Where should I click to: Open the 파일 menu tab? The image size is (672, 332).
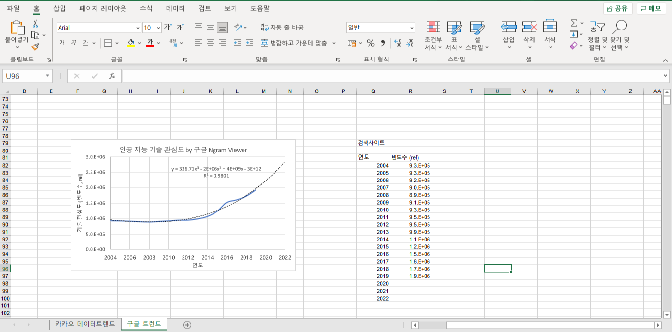pyautogui.click(x=13, y=8)
